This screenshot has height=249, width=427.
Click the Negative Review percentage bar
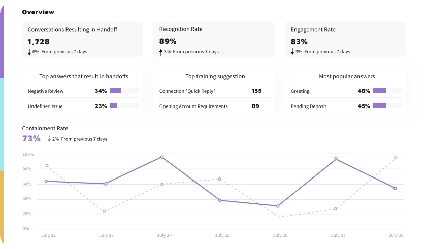[x=124, y=91]
